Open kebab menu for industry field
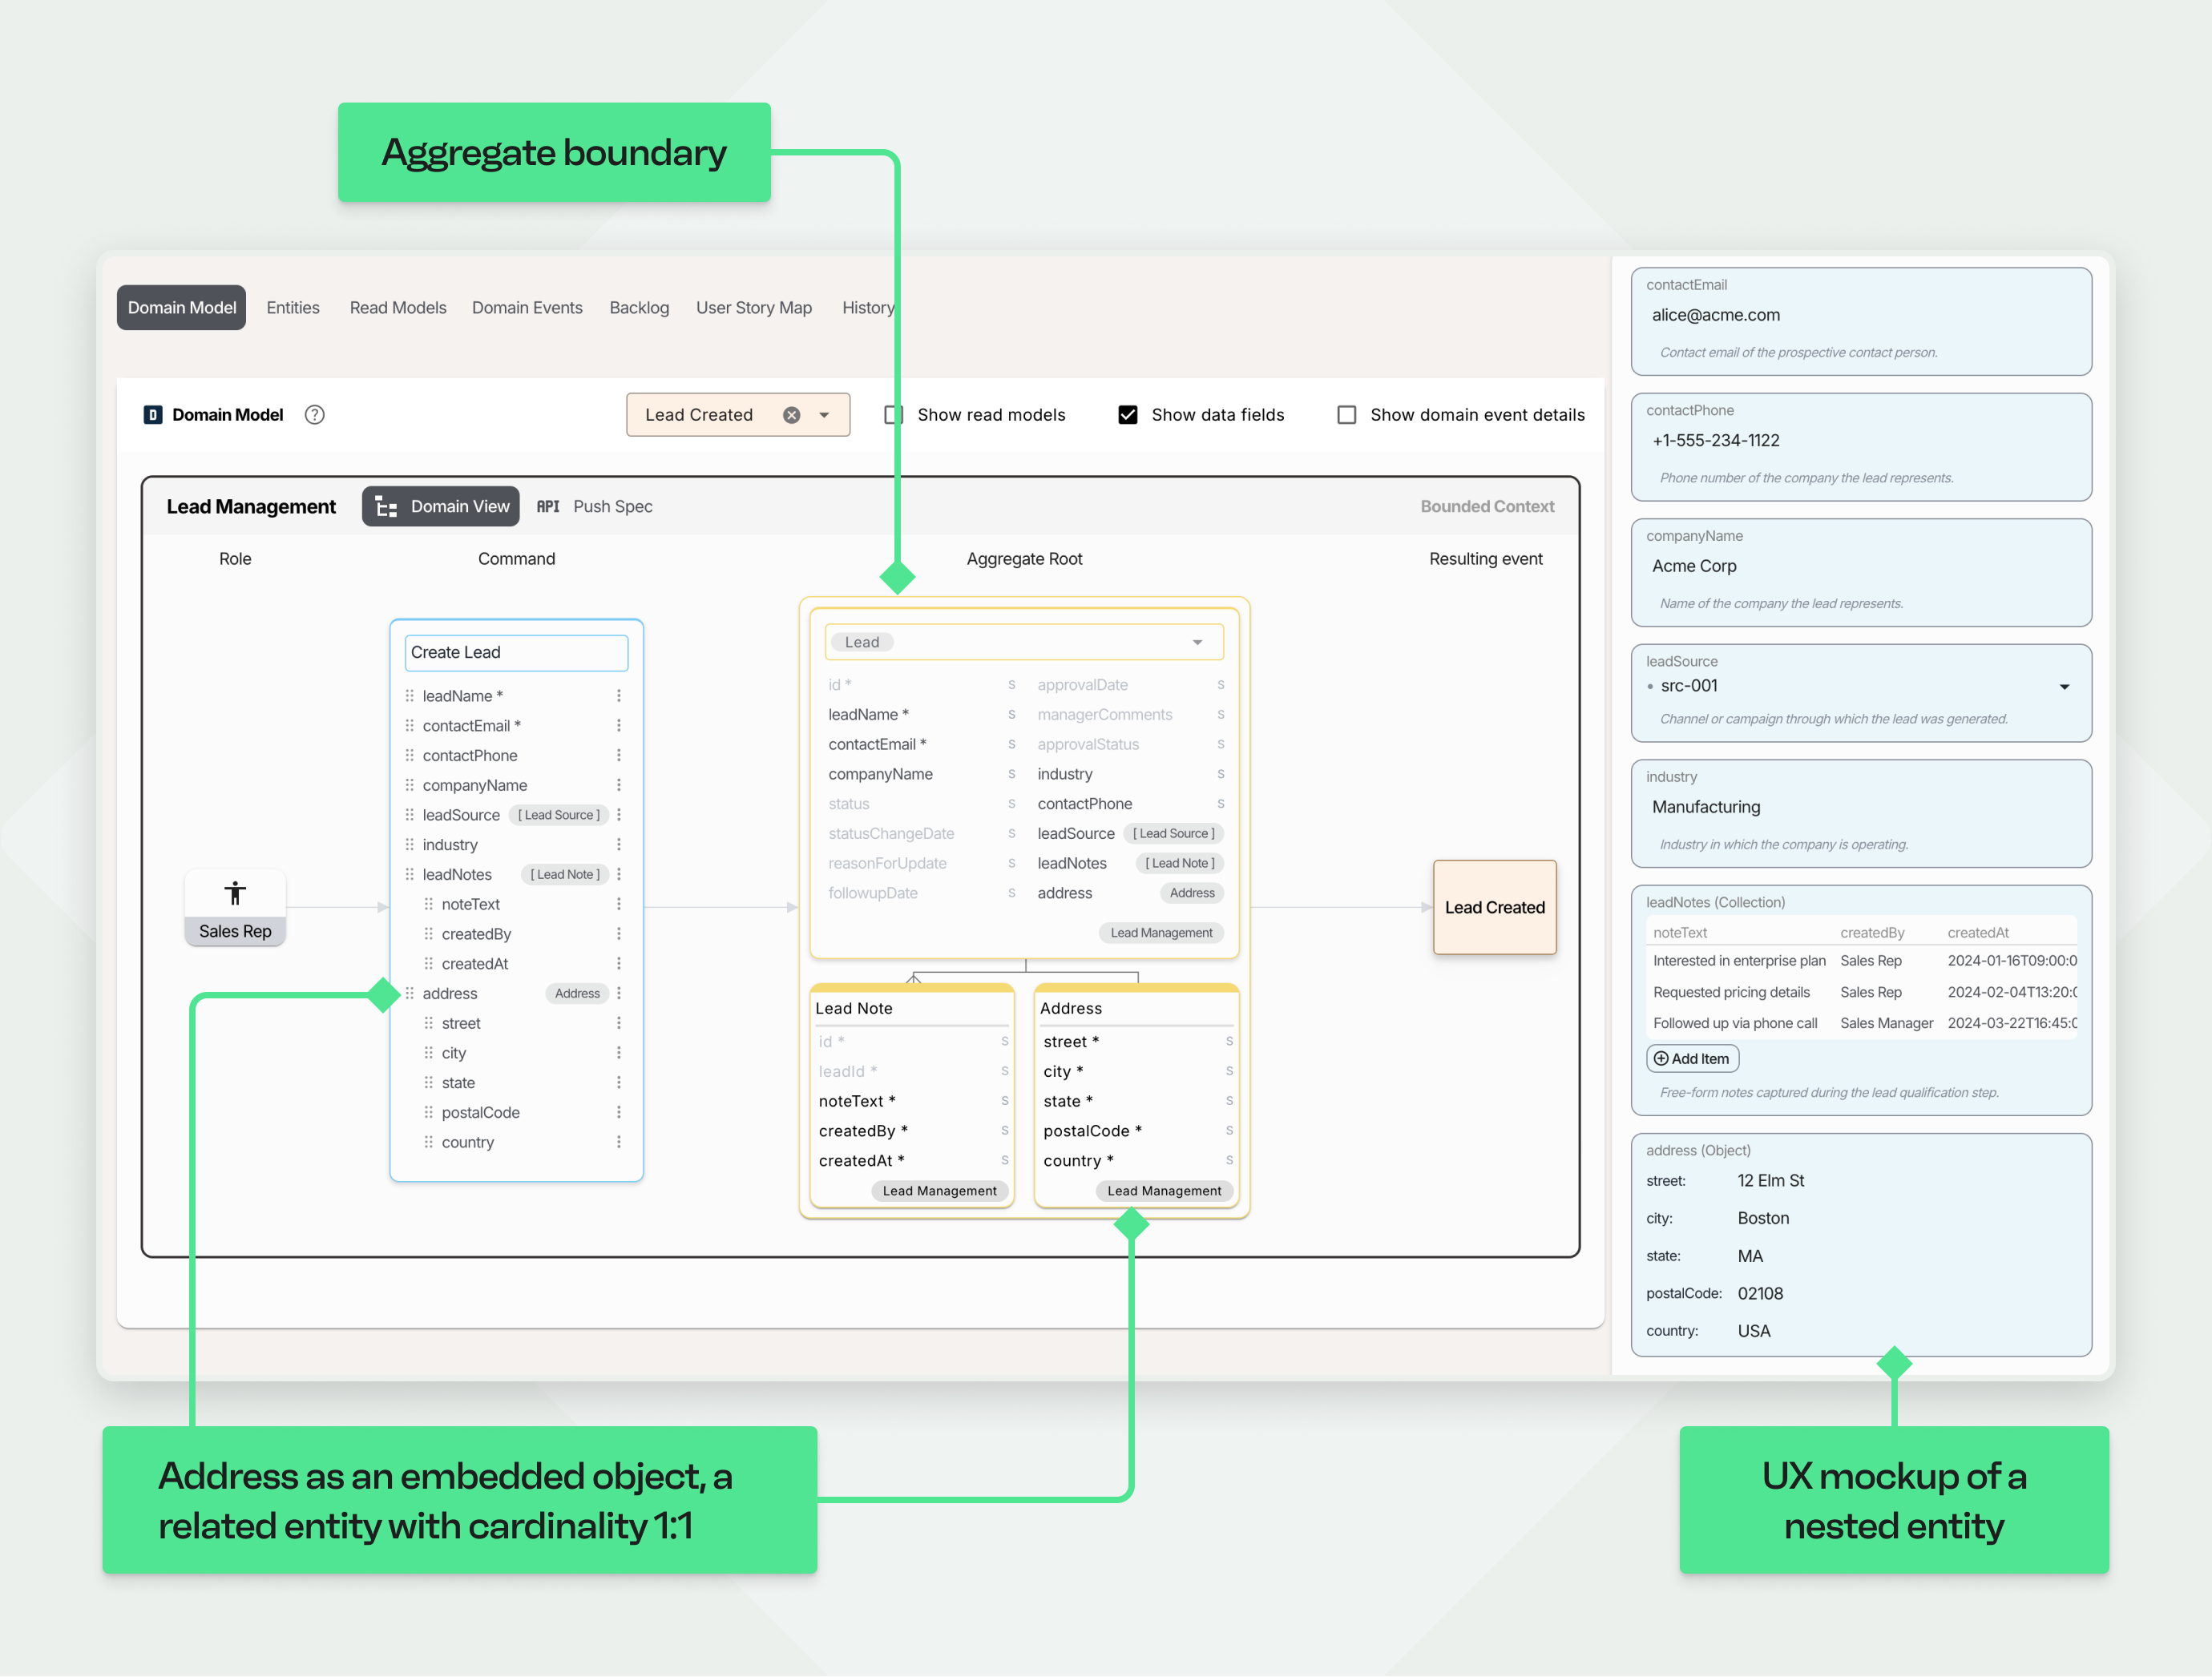The image size is (2212, 1677). (x=619, y=845)
